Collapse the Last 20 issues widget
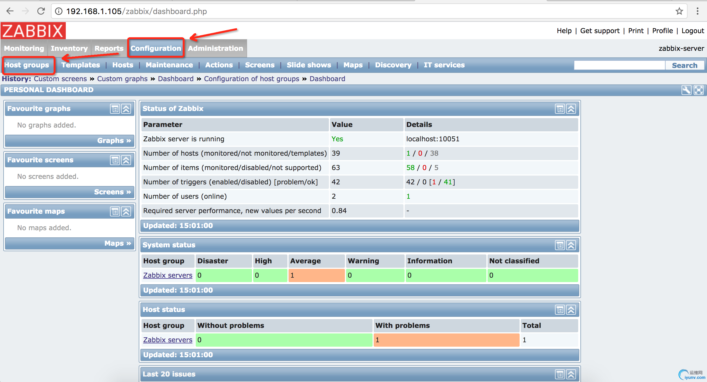 click(x=571, y=374)
